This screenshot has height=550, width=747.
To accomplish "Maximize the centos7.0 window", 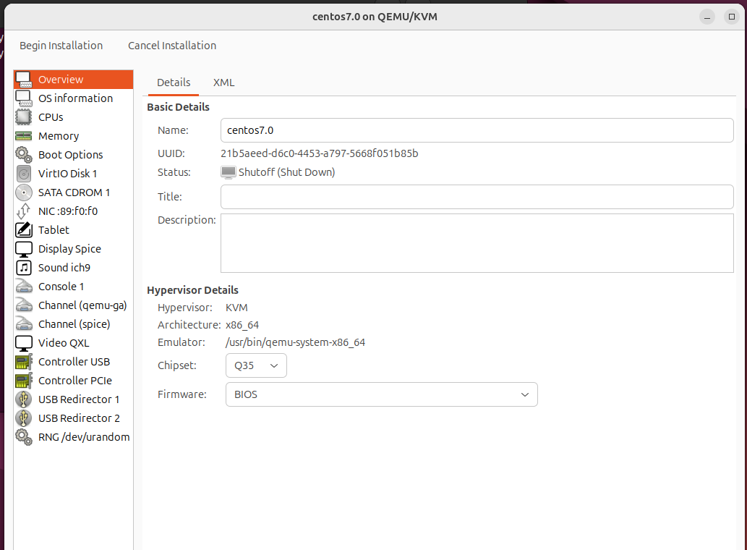I will [x=732, y=17].
